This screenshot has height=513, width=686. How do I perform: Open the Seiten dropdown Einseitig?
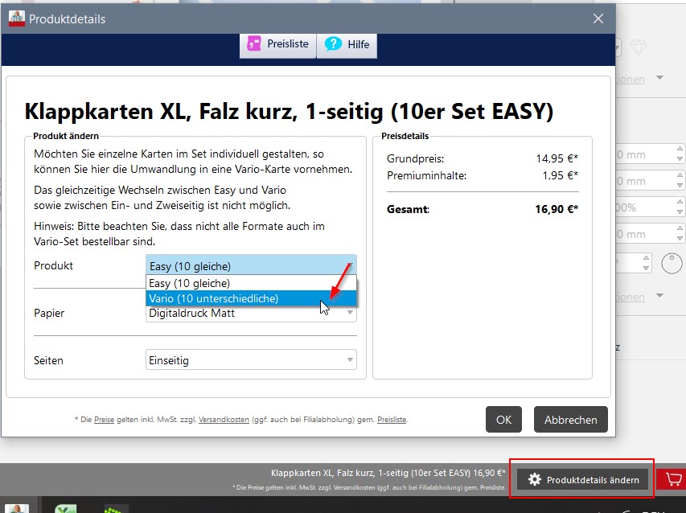click(x=251, y=360)
